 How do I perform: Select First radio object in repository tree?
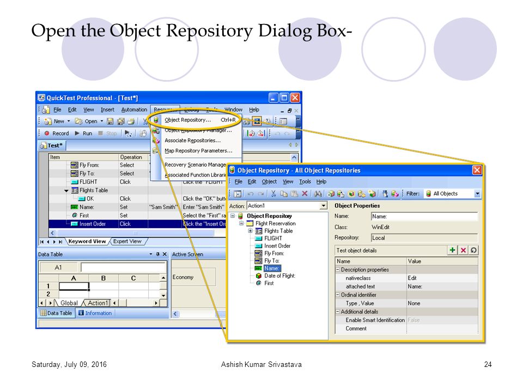pyautogui.click(x=269, y=283)
